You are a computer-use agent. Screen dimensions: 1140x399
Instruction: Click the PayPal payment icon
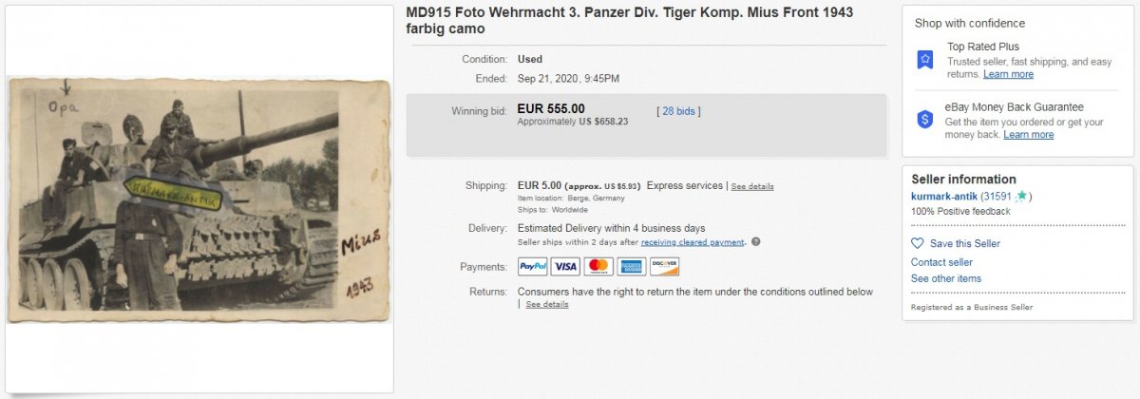pyautogui.click(x=532, y=266)
